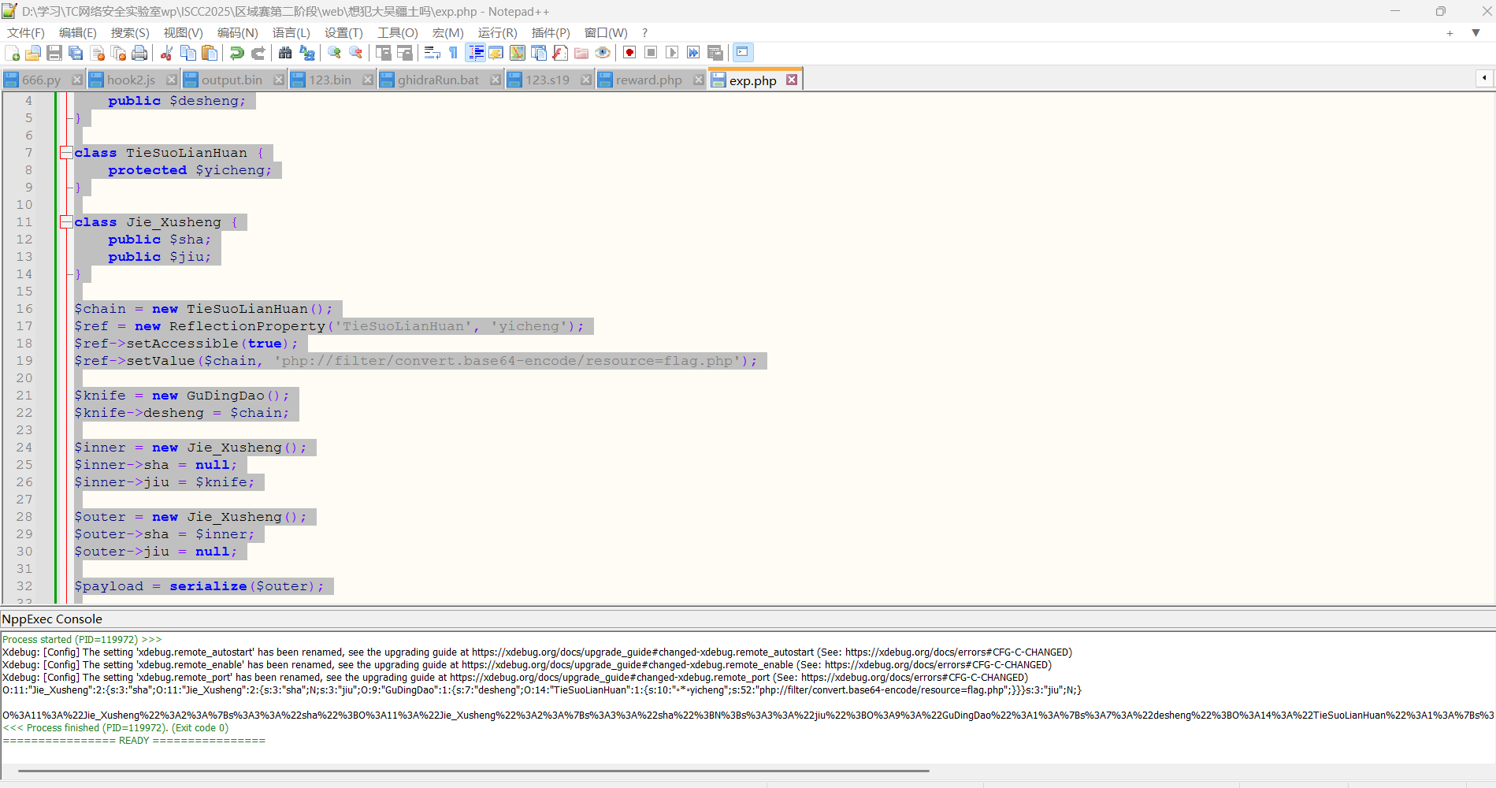Open the 编辑(E) menu
Image resolution: width=1496 pixels, height=788 pixels.
tap(78, 32)
